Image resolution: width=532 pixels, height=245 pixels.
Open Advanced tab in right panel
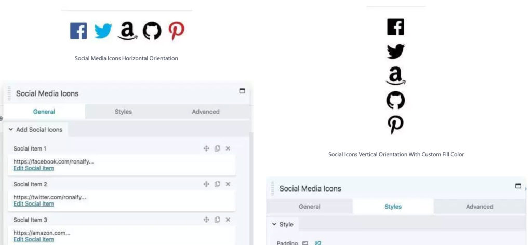pos(480,207)
